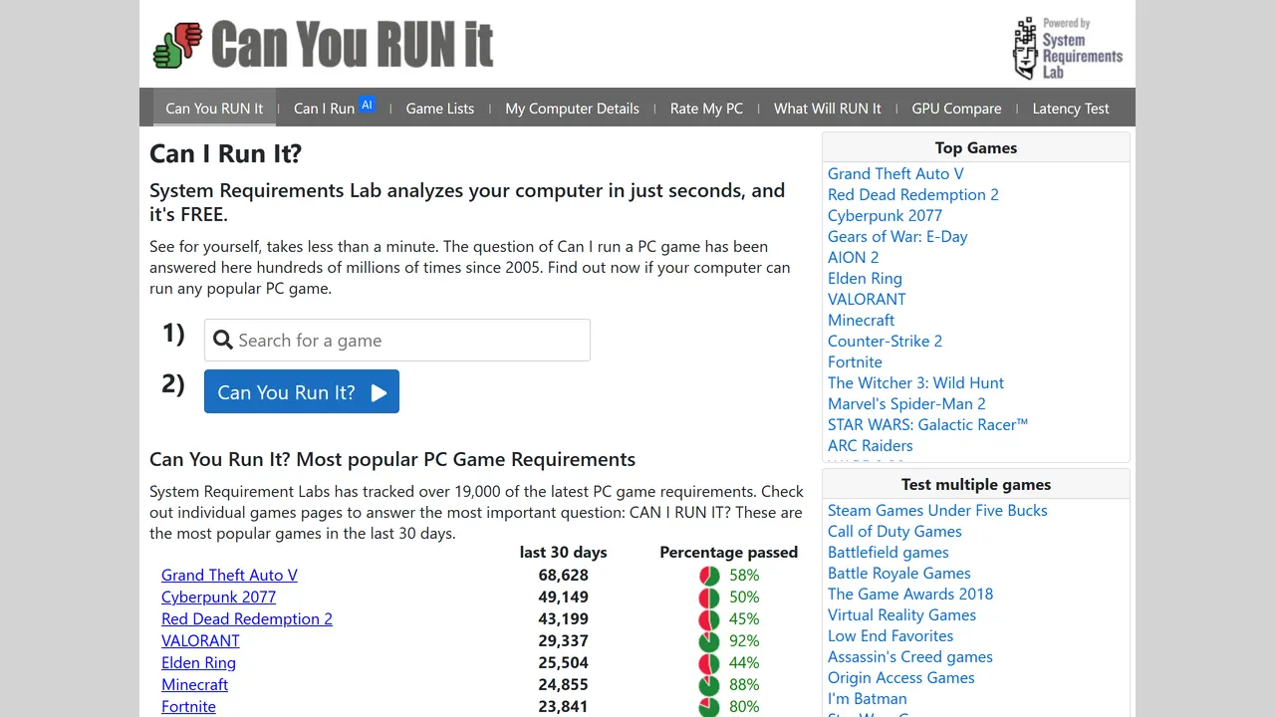Click pie chart icon for Minecraft row
This screenshot has width=1275, height=717.
click(x=709, y=685)
